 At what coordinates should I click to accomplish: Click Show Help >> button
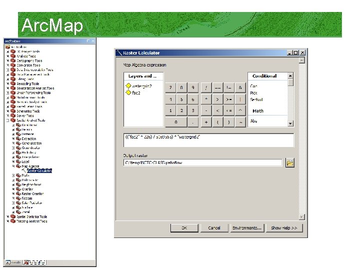tap(284, 228)
